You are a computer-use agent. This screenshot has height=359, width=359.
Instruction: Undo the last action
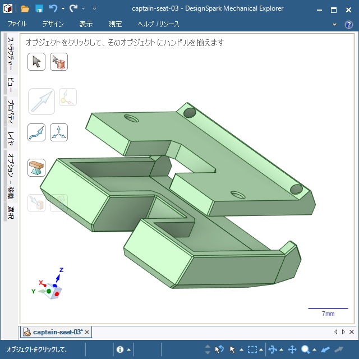coord(53,8)
